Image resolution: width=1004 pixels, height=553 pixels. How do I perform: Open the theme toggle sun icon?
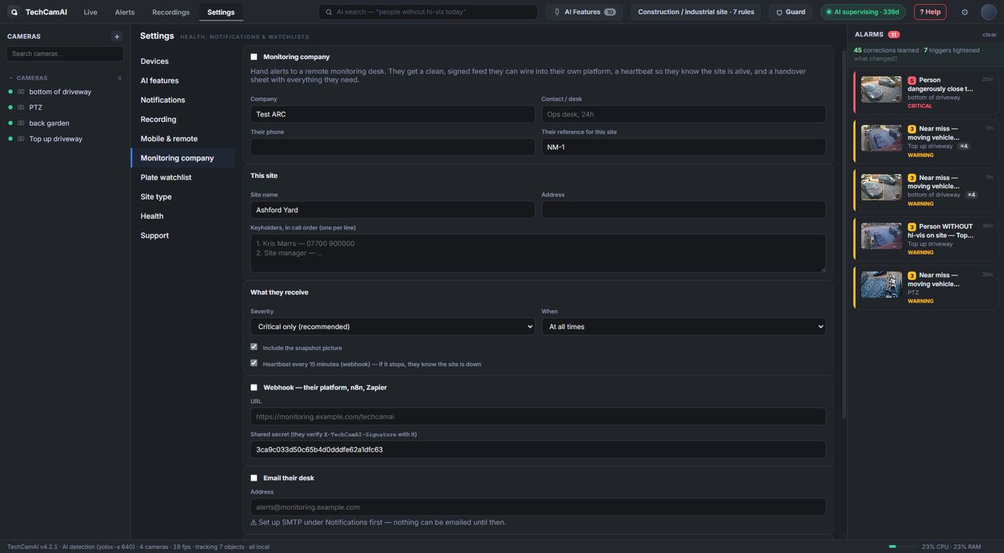click(x=965, y=12)
